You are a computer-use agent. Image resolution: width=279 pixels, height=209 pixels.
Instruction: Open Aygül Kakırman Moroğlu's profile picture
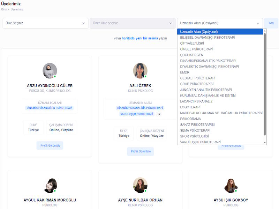pyautogui.click(x=50, y=185)
